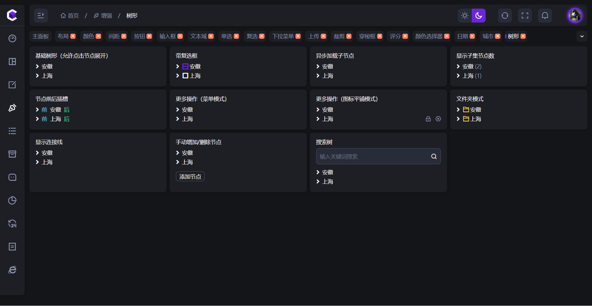This screenshot has width=592, height=306.
Task: Select 上海 node in 异步加载子节点
Action: 328,76
